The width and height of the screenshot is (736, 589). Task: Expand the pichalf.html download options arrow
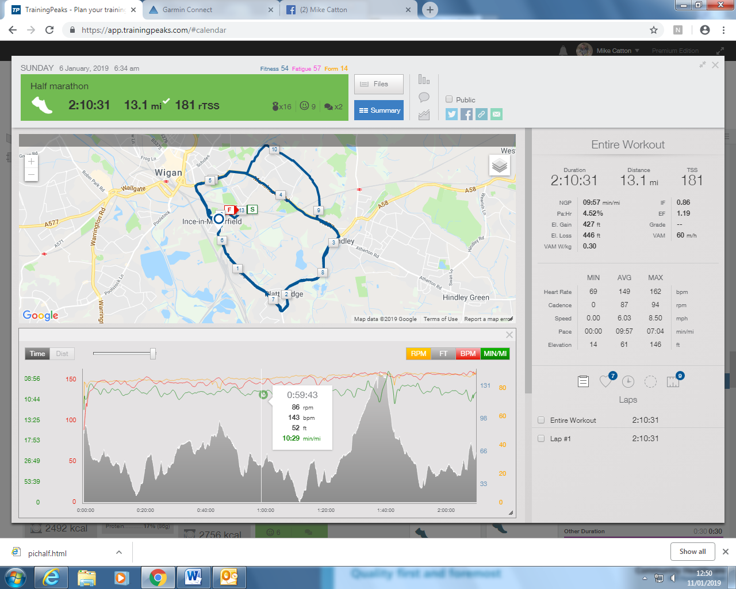(119, 552)
